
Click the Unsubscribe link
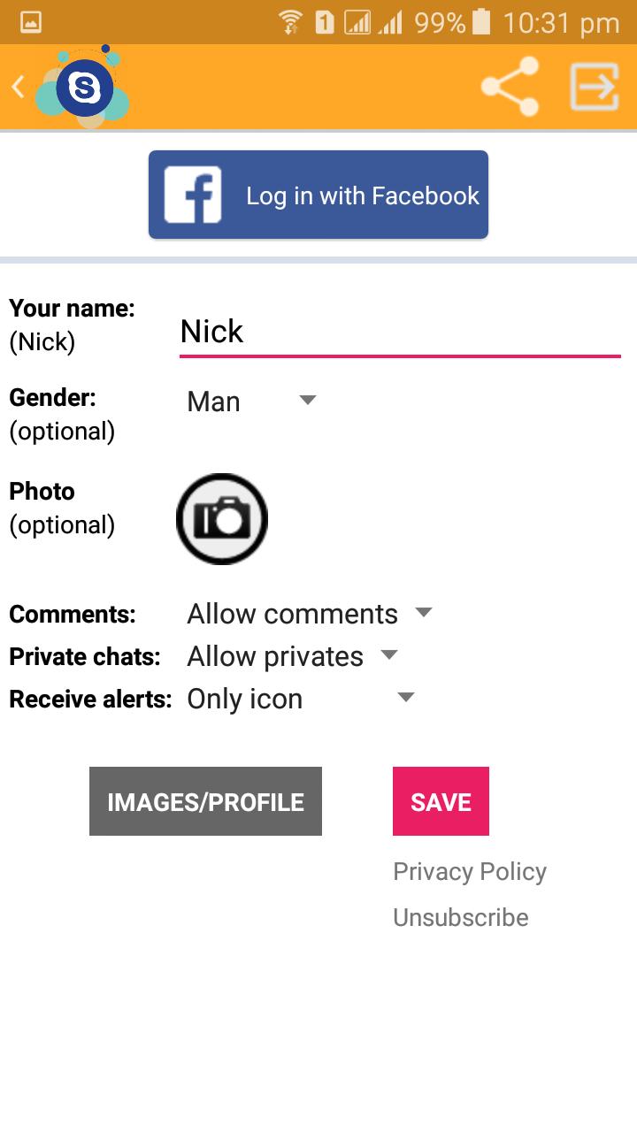[x=460, y=917]
